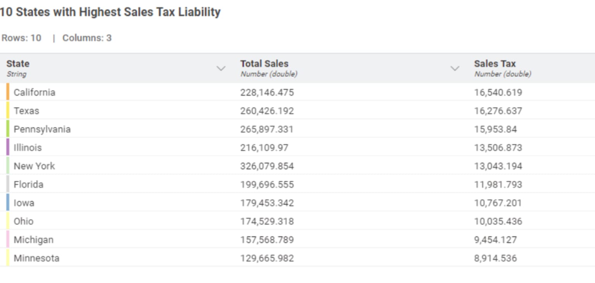Click the green color bar beside Pennsylvania
The image size is (595, 283).
pyautogui.click(x=8, y=129)
